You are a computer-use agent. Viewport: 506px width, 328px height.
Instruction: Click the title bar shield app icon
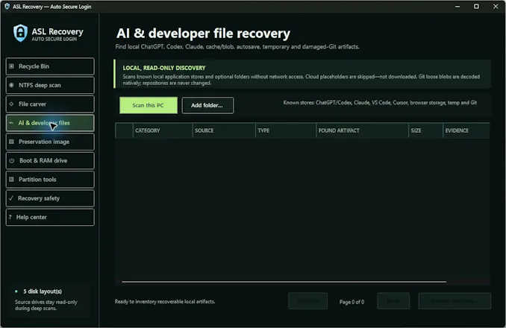click(7, 7)
